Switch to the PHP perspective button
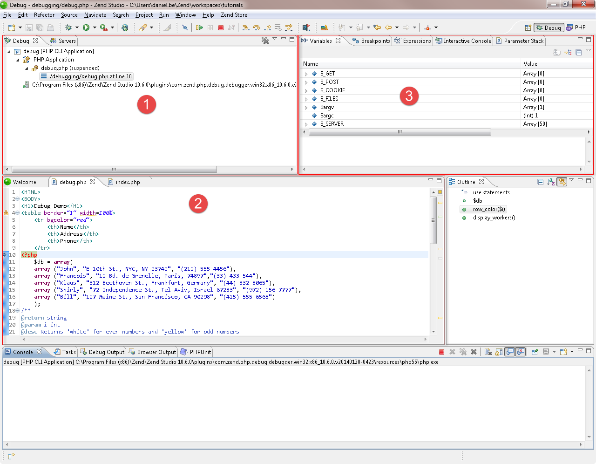This screenshot has height=464, width=596. point(576,27)
